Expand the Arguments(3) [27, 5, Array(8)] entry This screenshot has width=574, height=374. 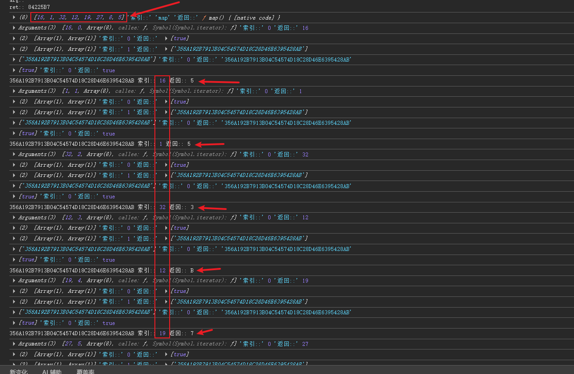pos(14,344)
